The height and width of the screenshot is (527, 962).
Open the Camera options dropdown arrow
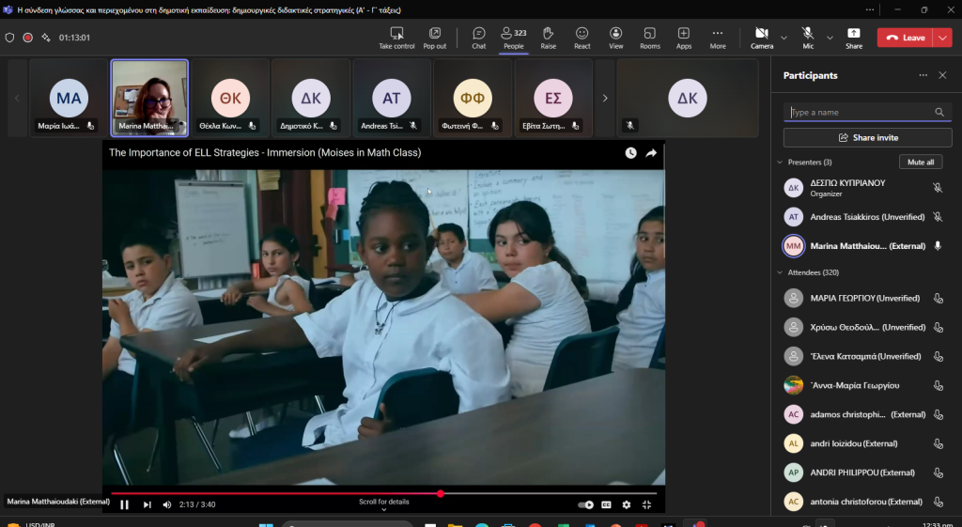(784, 38)
